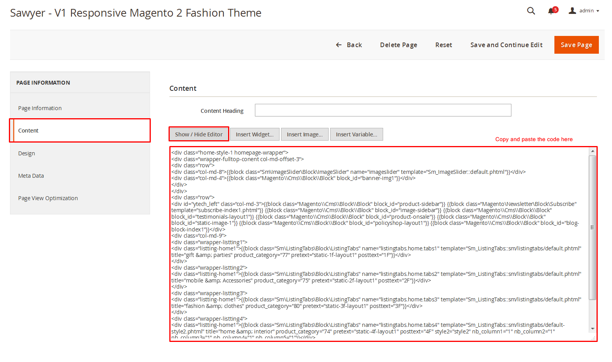Click Insert Image... button

tap(305, 134)
